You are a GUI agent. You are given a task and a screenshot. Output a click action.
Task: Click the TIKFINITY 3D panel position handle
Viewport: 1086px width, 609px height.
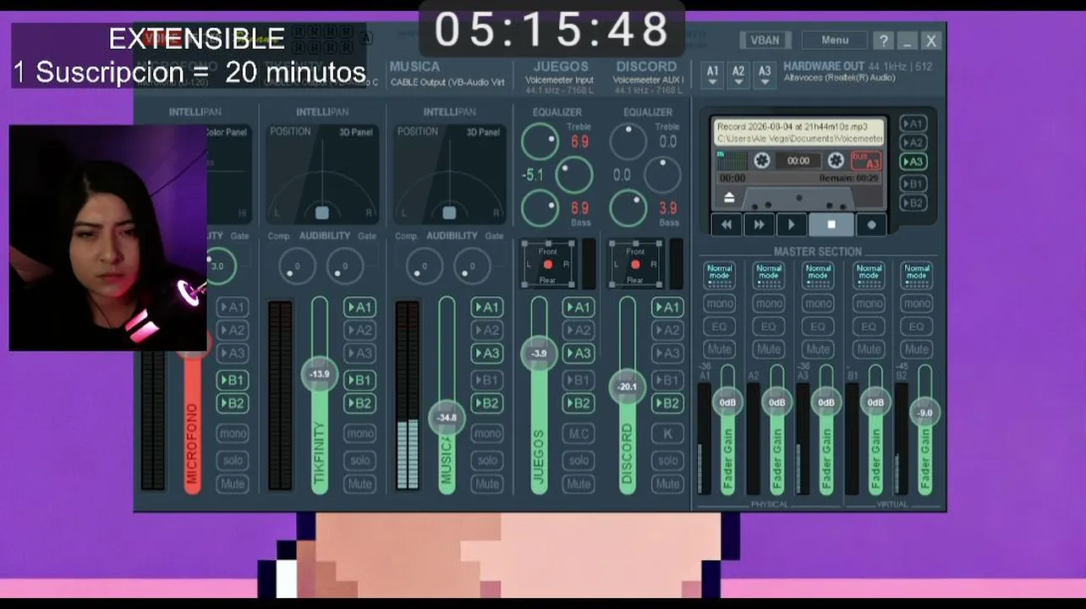[x=321, y=212]
